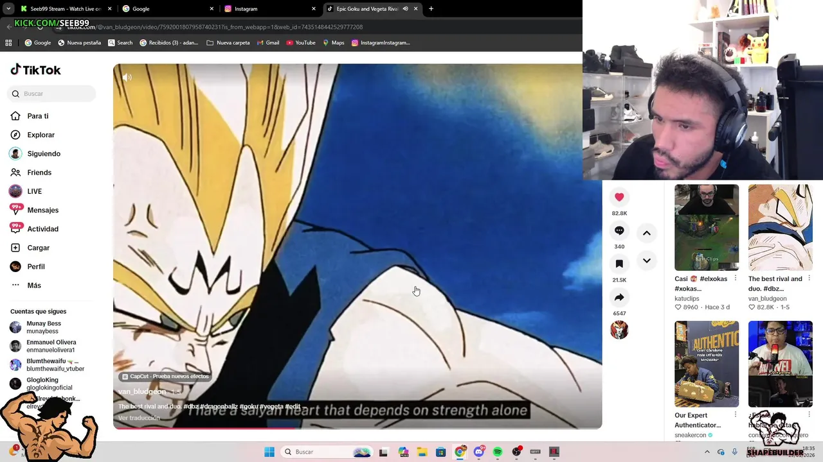The image size is (823, 462).
Task: Open the Google bookmark
Action: click(x=38, y=43)
